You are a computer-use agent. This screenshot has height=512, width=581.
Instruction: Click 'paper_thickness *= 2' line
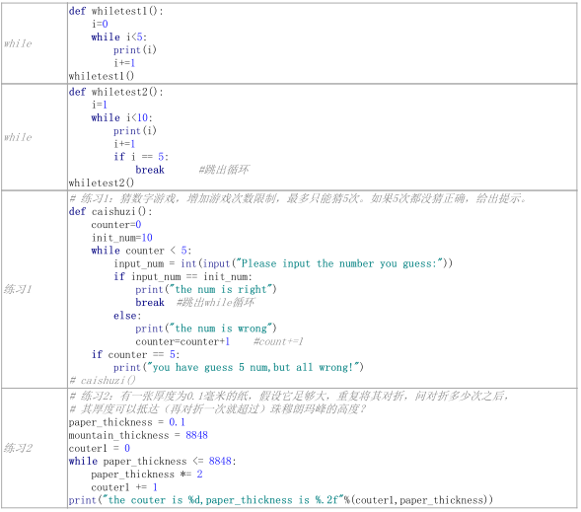[147, 475]
